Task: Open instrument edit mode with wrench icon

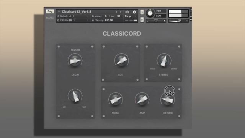Action: [x=50, y=11]
